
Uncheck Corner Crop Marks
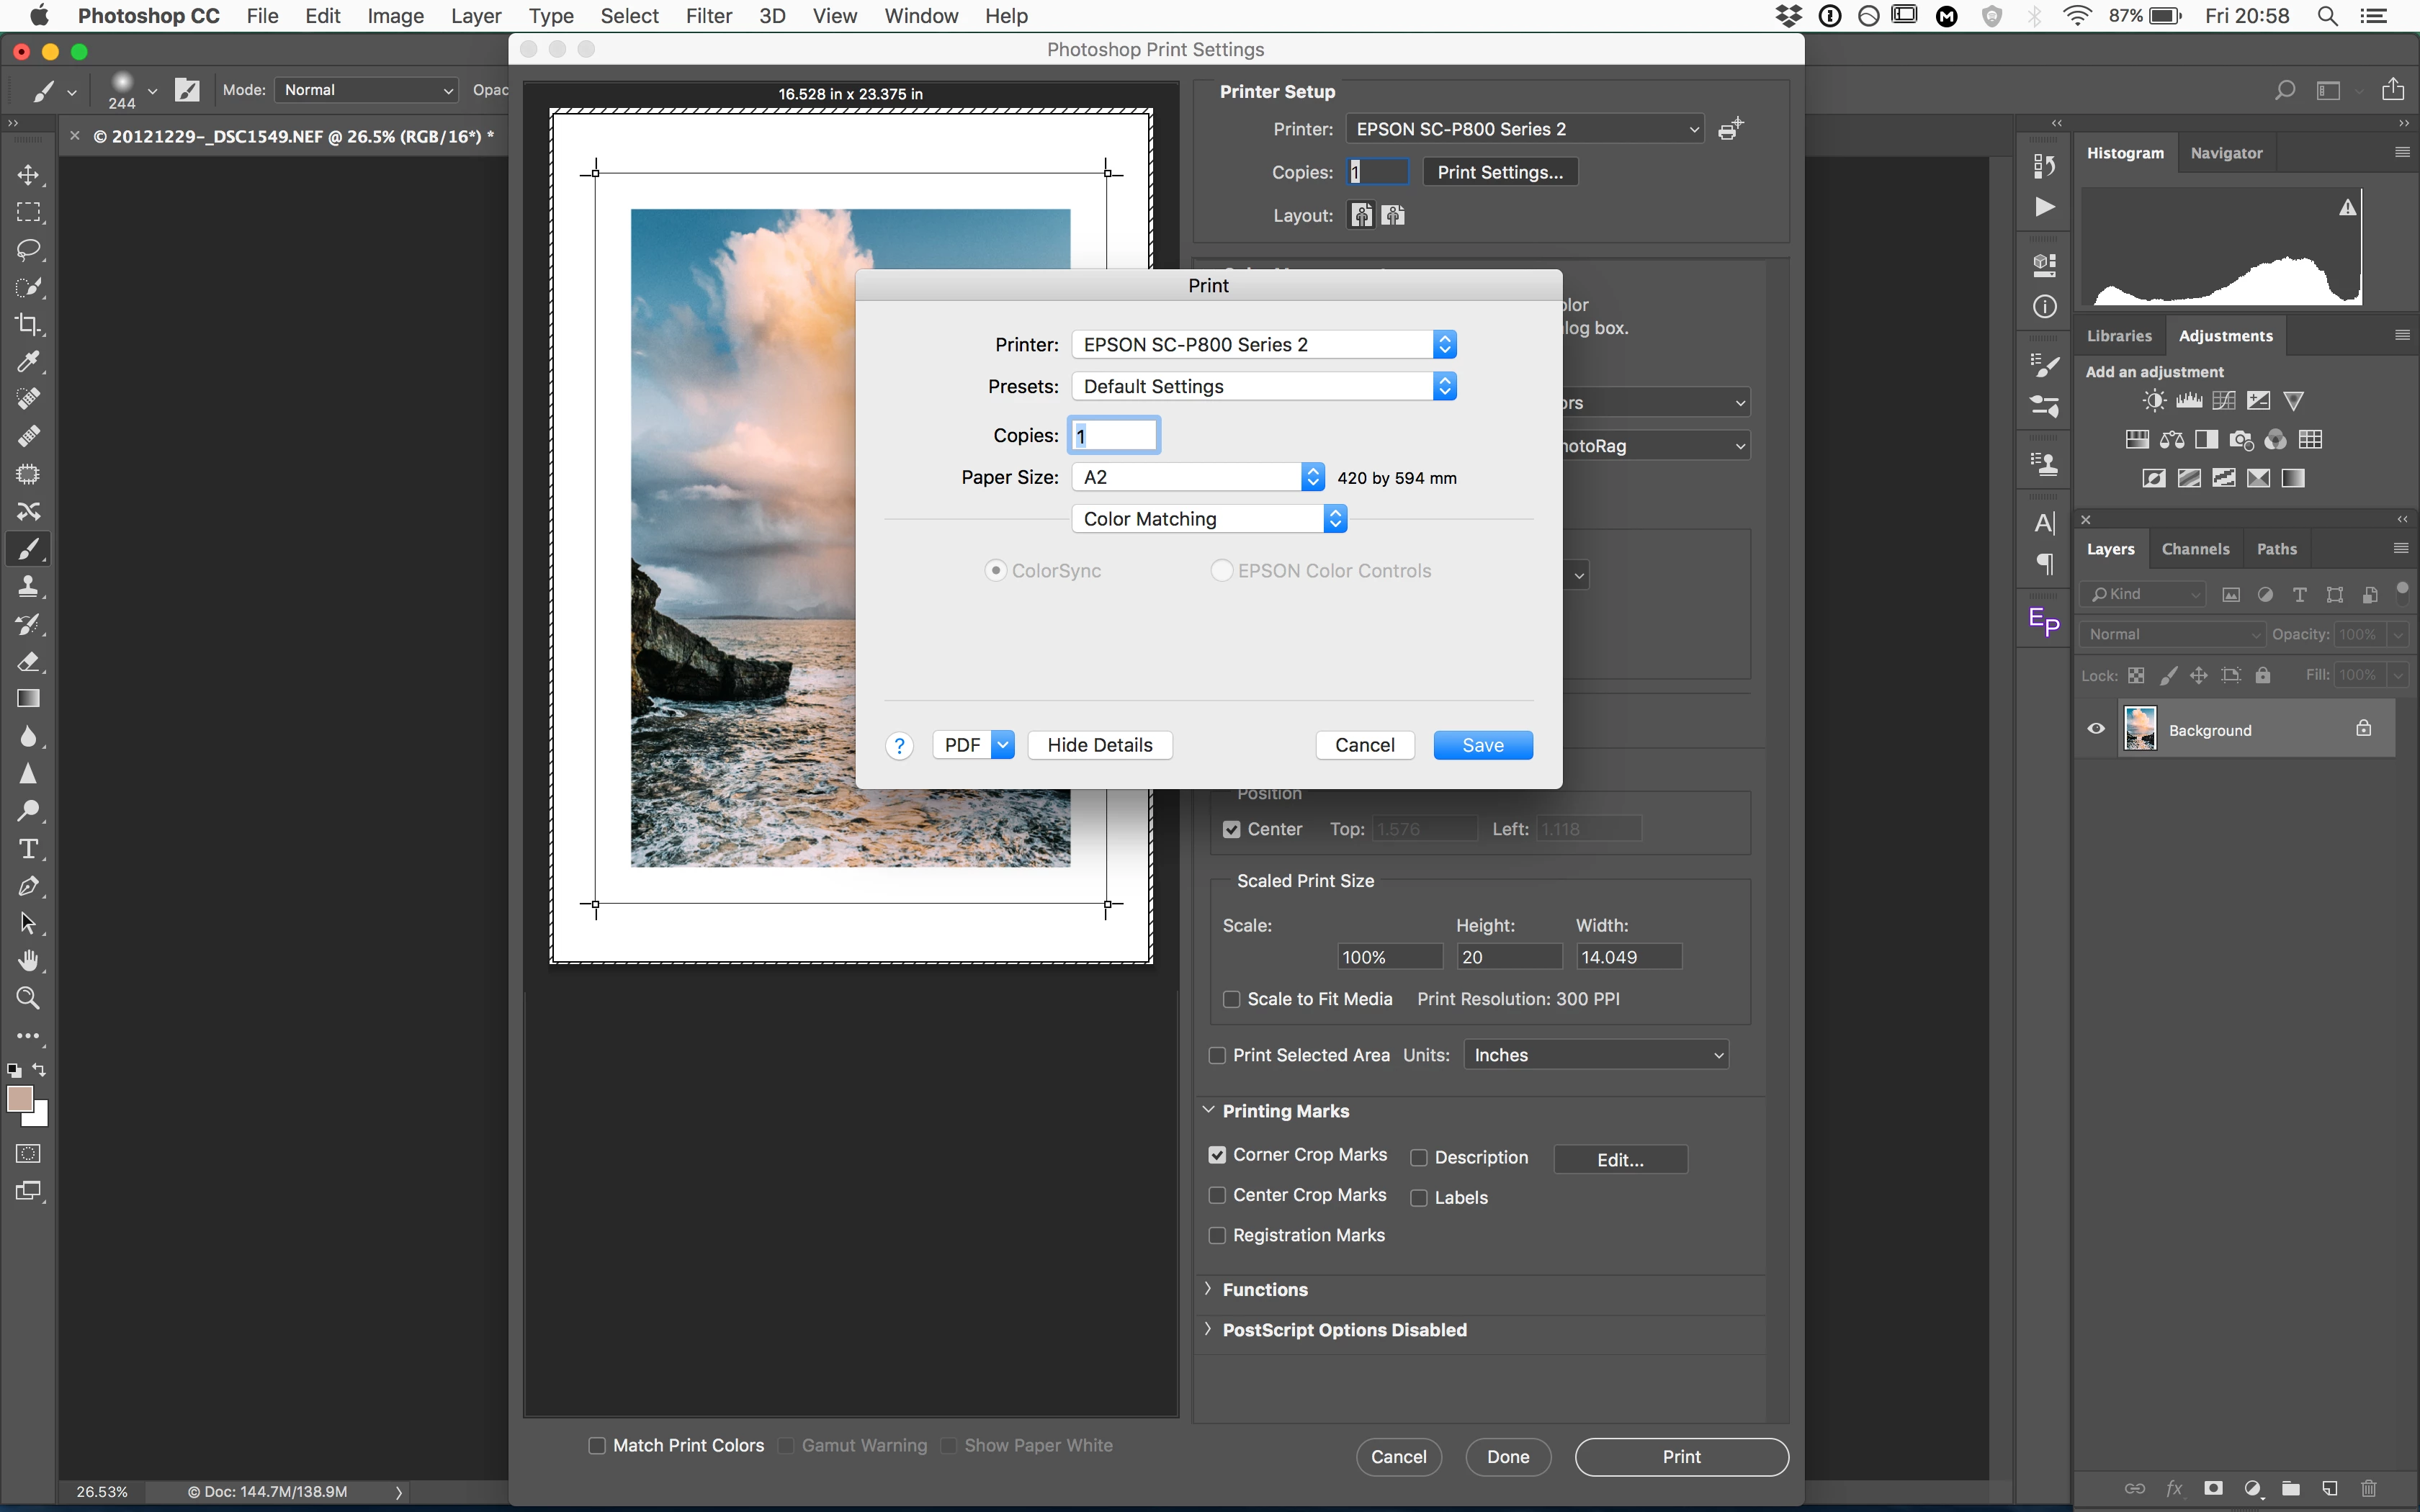coord(1217,1155)
